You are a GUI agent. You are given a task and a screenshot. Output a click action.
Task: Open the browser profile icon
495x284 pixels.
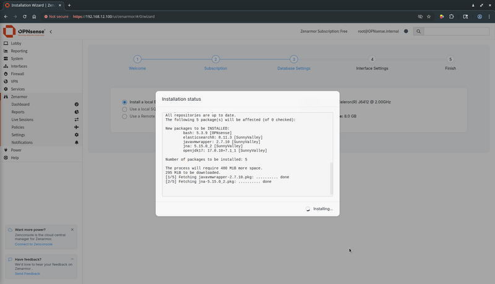click(480, 17)
